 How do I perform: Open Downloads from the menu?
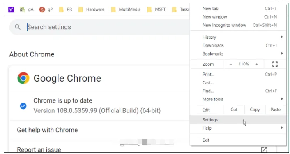[x=238, y=45]
